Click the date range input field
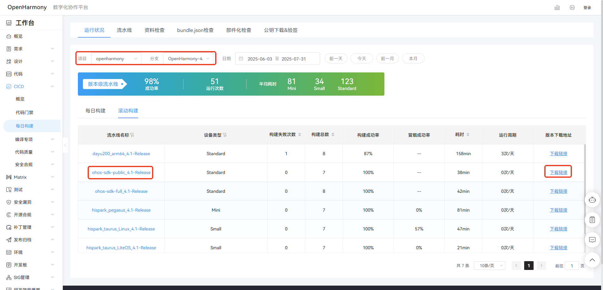 click(278, 59)
